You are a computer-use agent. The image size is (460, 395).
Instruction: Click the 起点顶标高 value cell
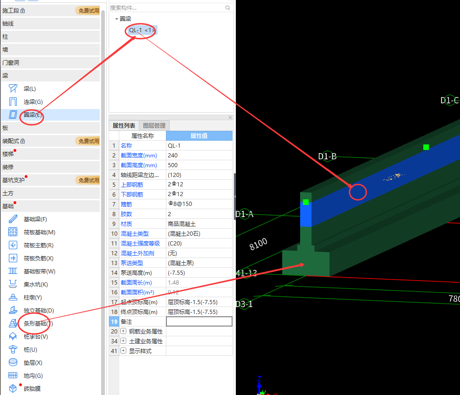coord(199,302)
